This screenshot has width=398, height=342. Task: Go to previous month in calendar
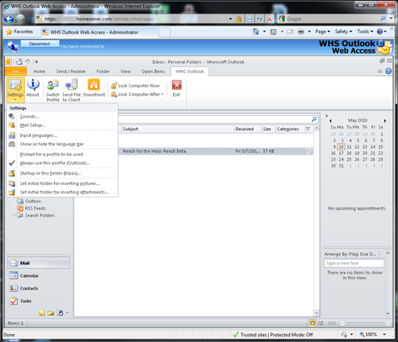pos(330,120)
